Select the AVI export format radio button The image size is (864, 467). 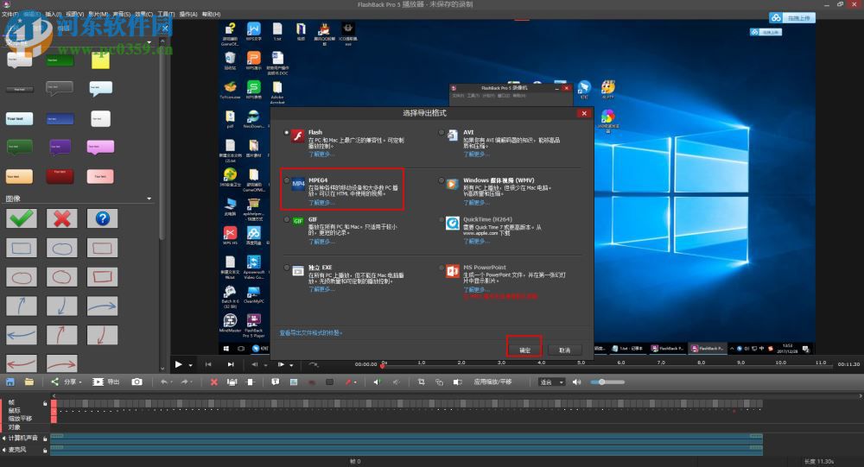pos(442,133)
